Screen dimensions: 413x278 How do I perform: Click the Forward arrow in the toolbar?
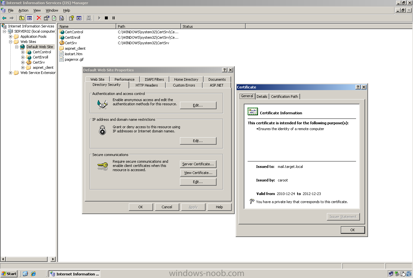pos(12,18)
